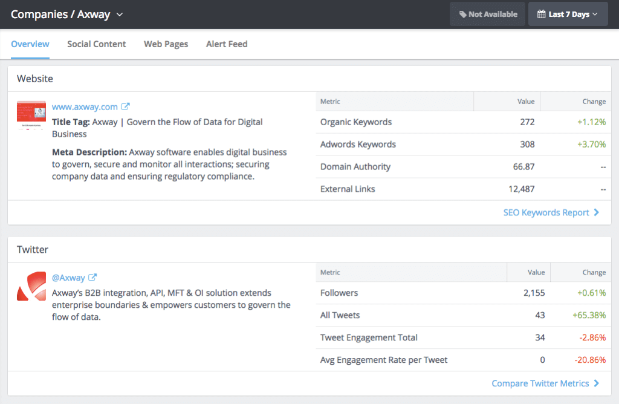Open the Alert Feed tab
The height and width of the screenshot is (404, 619).
point(227,44)
